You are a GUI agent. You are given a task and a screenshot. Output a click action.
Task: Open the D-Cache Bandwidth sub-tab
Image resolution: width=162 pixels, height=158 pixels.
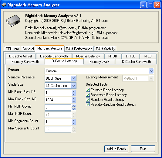point(137,62)
